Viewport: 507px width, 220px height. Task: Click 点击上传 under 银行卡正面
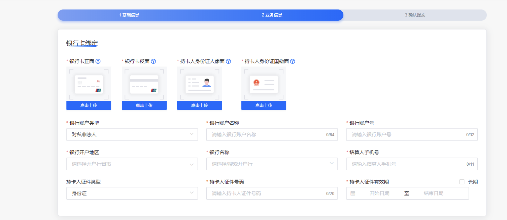click(89, 105)
